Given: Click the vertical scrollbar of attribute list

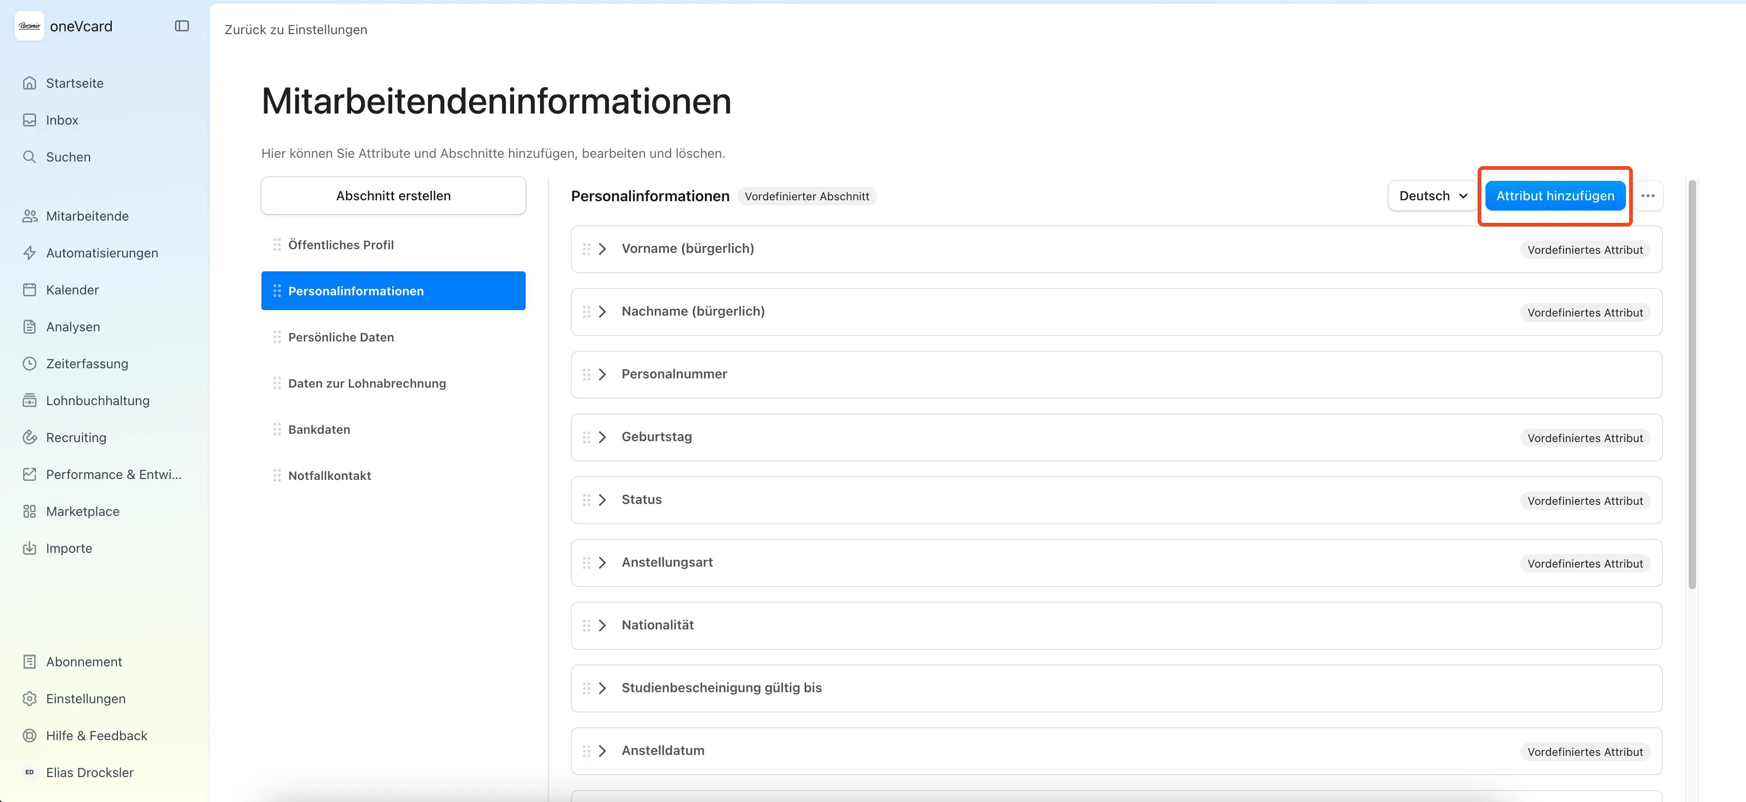Looking at the screenshot, I should click(x=1692, y=384).
